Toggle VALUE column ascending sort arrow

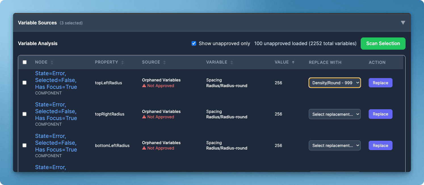tap(293, 62)
